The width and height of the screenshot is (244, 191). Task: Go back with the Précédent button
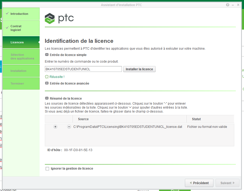[x=199, y=183]
